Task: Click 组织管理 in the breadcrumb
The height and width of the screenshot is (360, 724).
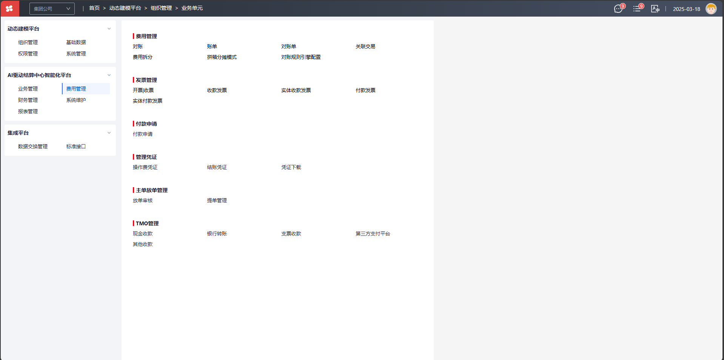Action: pyautogui.click(x=162, y=8)
